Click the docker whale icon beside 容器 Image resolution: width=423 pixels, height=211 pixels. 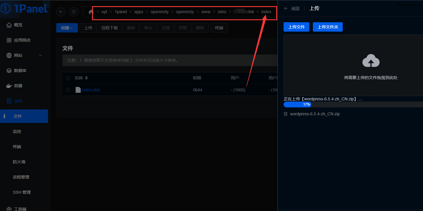(x=9, y=86)
